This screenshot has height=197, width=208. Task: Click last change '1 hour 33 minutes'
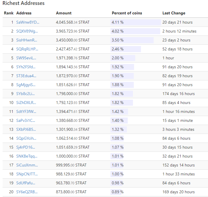(179, 174)
